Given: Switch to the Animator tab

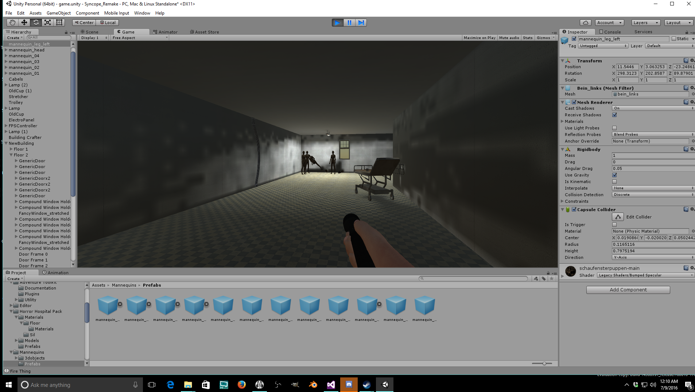Looking at the screenshot, I should (x=165, y=32).
